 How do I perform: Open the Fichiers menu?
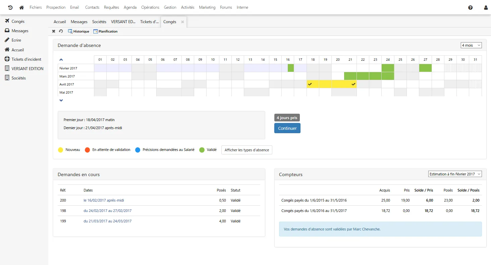pos(36,7)
